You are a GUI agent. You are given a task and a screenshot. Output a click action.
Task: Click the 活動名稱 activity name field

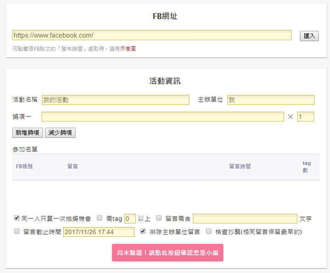coord(115,100)
